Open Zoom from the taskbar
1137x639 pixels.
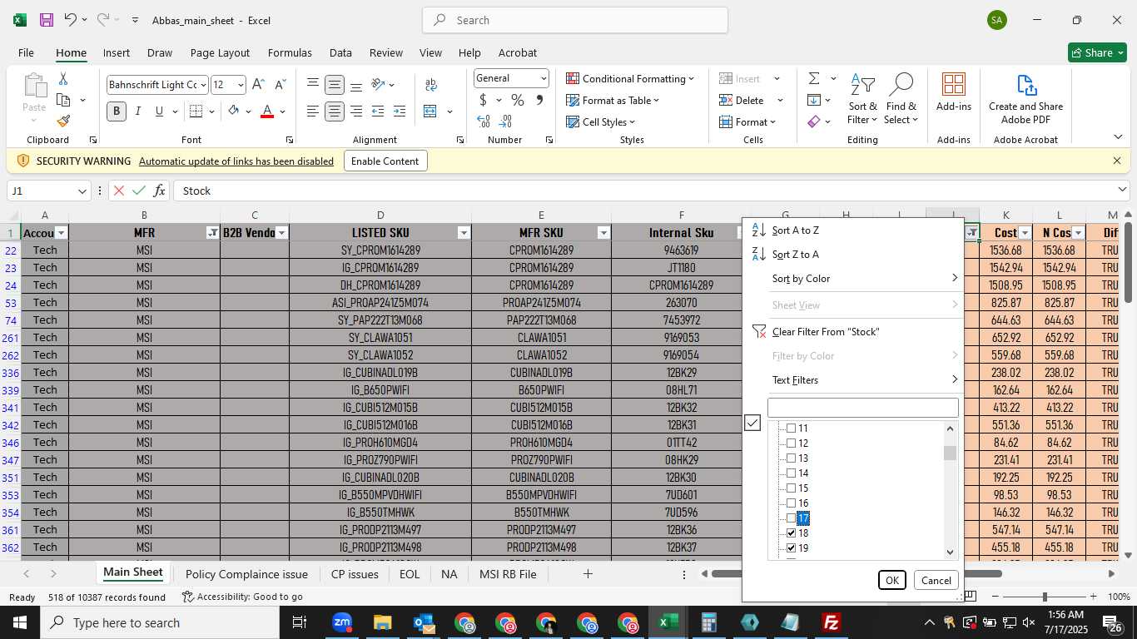[x=341, y=622]
